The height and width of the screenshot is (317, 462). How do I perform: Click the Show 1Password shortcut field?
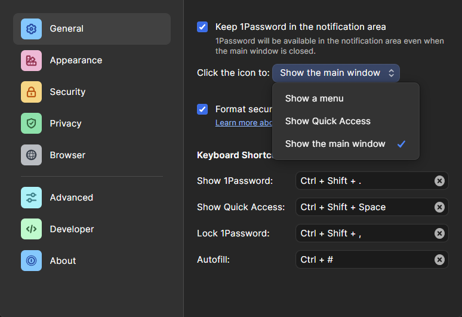pos(372,181)
